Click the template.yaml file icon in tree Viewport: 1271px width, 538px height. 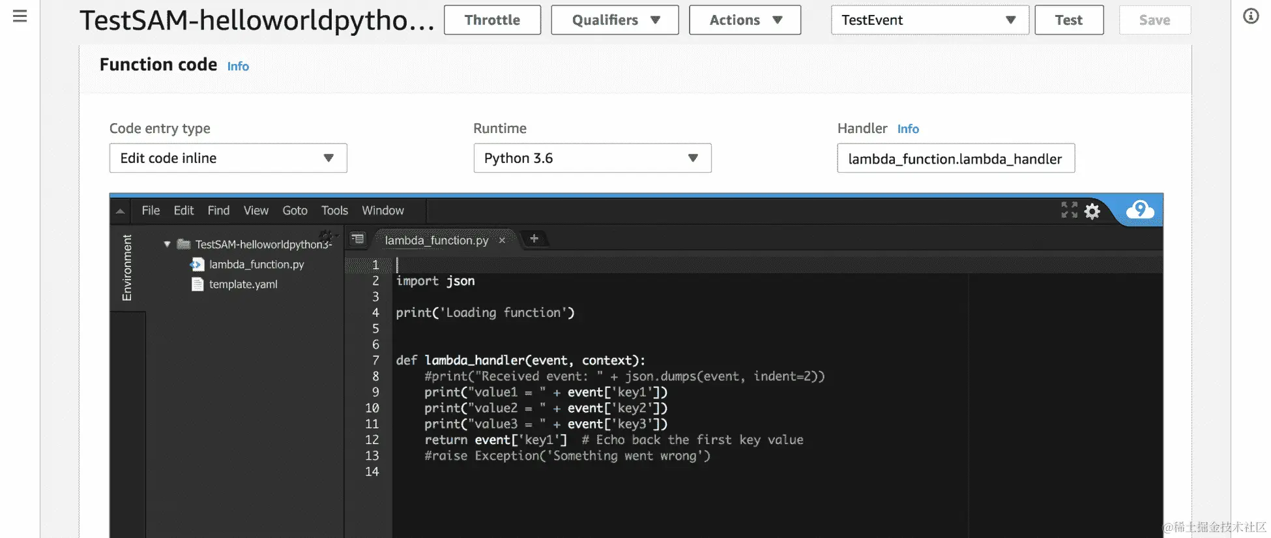point(197,284)
